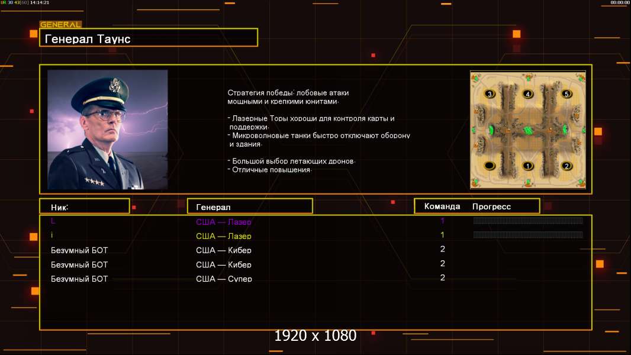The width and height of the screenshot is (631, 355).
Task: Click the first Безумный БОТ player name
Action: click(79, 250)
